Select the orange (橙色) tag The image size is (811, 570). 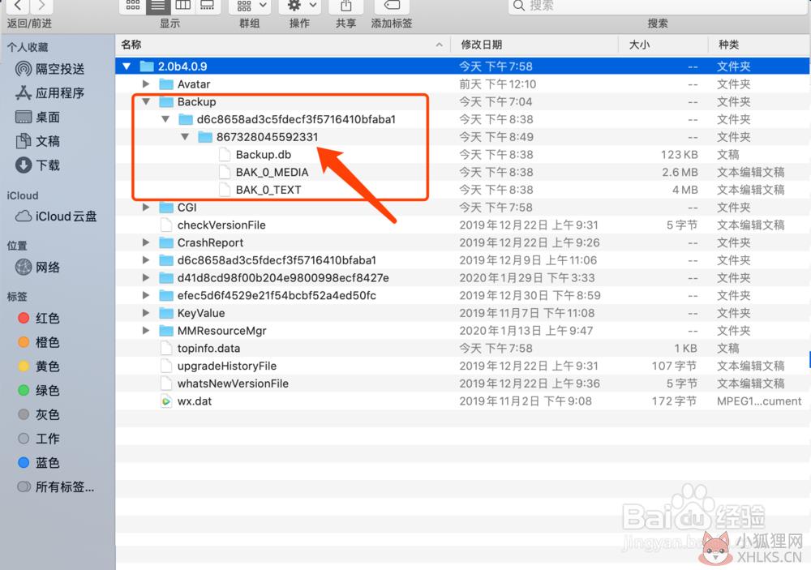coord(38,342)
